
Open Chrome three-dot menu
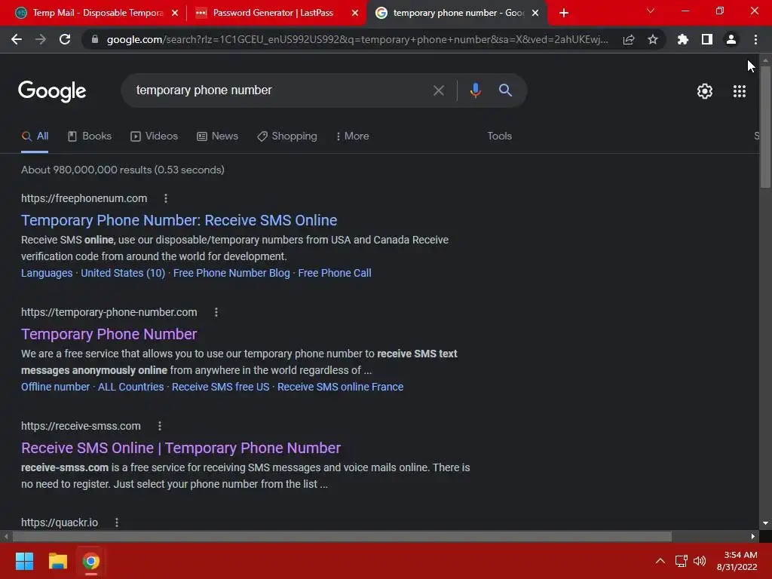(x=755, y=39)
